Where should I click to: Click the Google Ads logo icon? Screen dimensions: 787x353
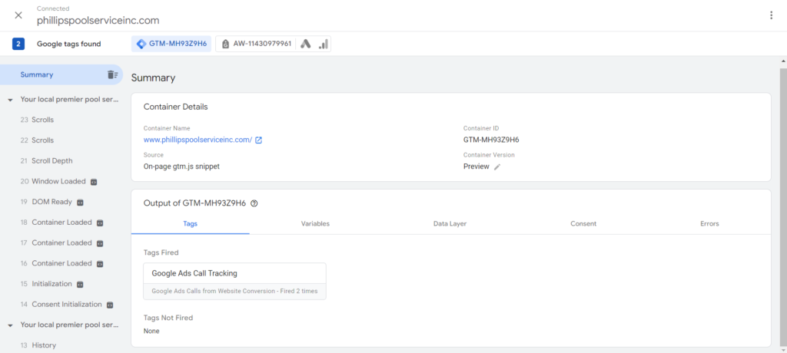[306, 44]
